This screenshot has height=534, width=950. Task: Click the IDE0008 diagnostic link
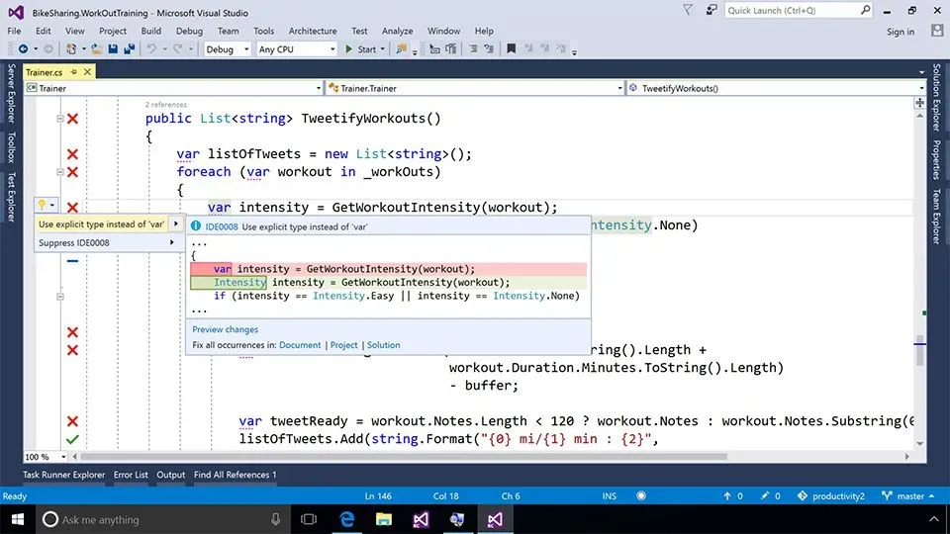click(x=221, y=227)
